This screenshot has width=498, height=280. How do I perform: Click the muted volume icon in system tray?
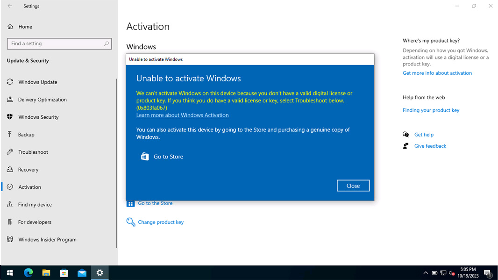tap(451, 273)
